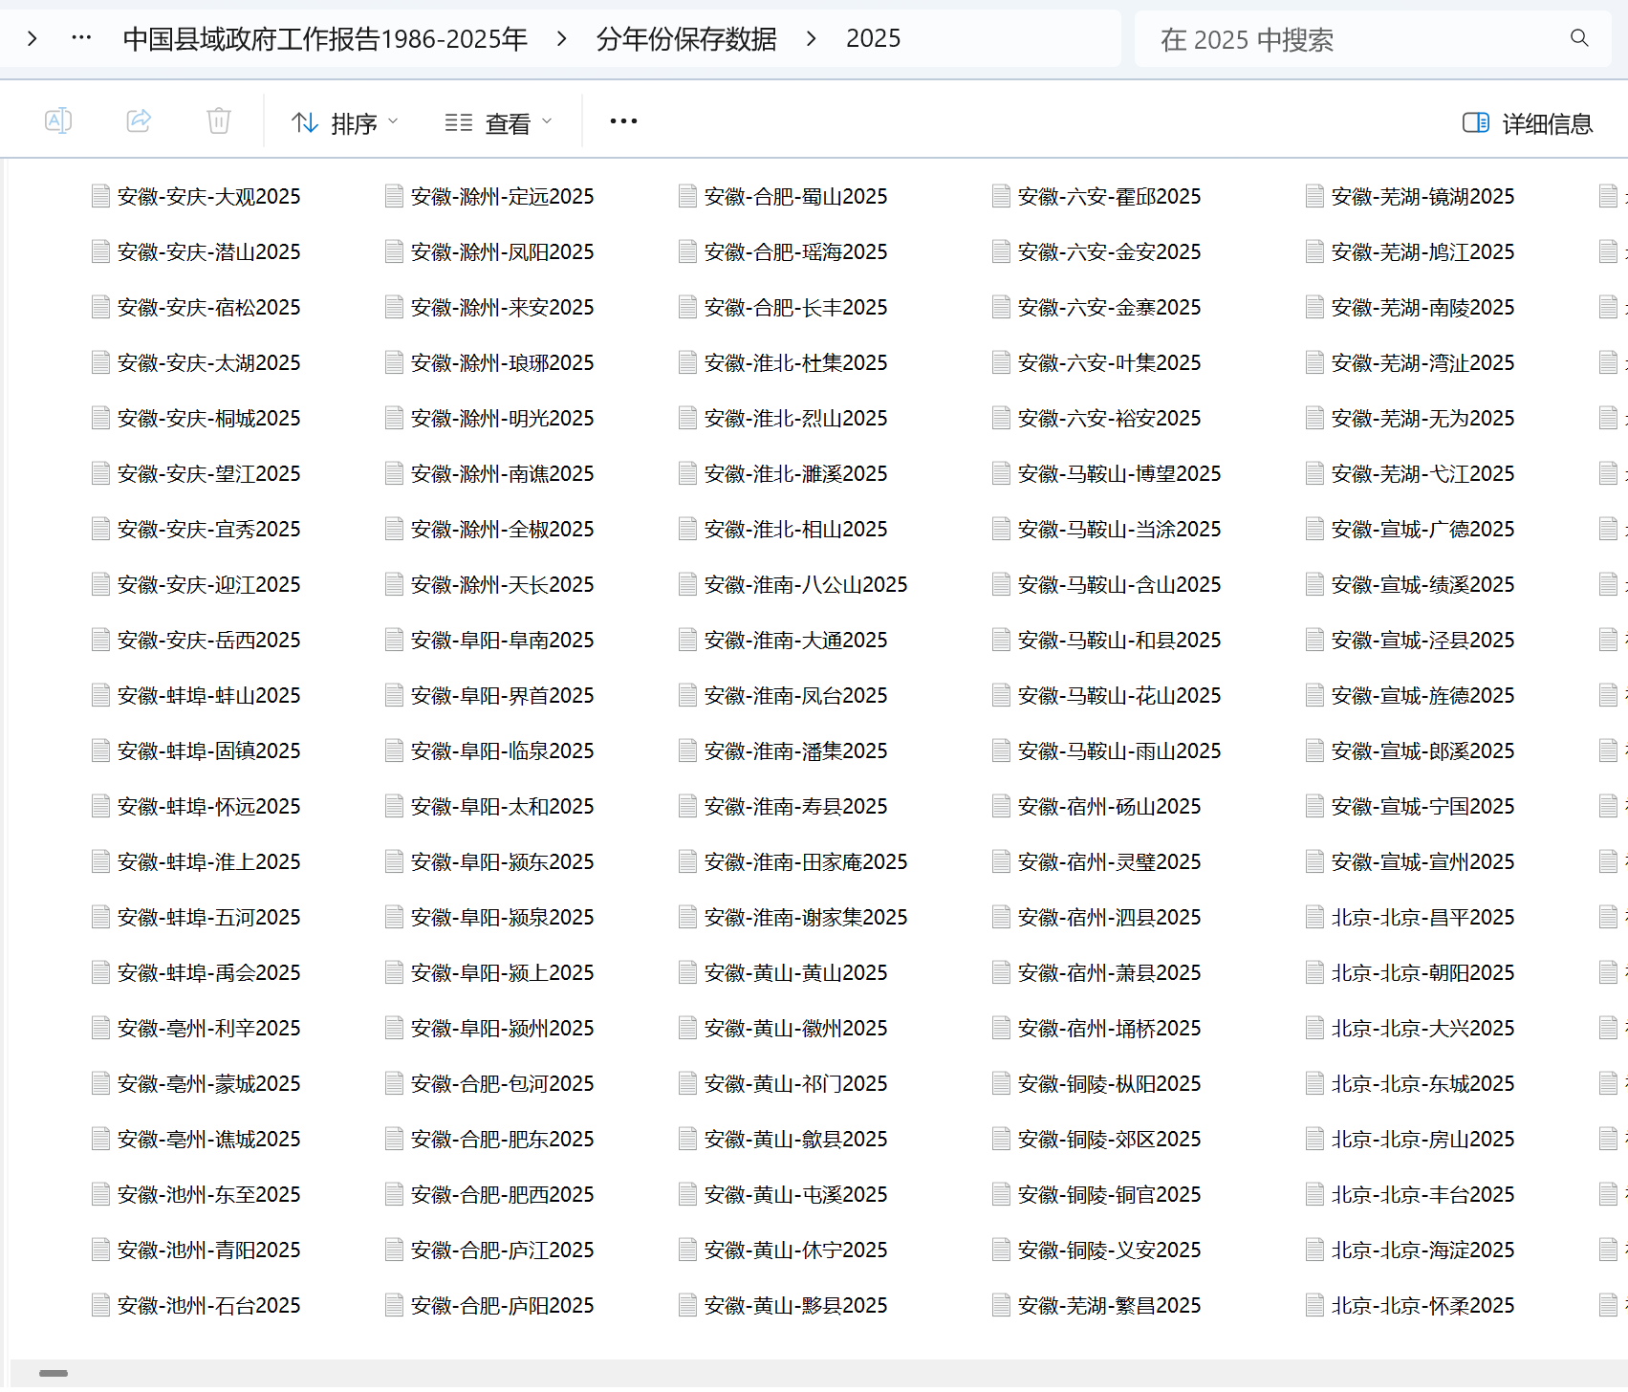Click file icon for 安徽-合肥-蜀山2025

(x=687, y=196)
